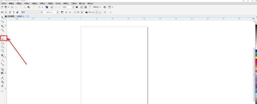Toggle the transparency checkerboard tool
The image size is (257, 104).
tap(2, 73)
